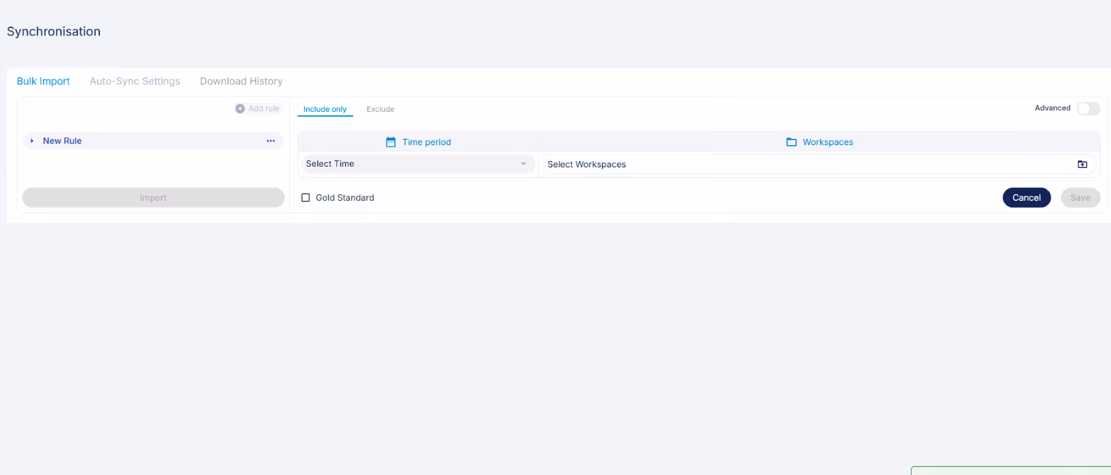Image resolution: width=1111 pixels, height=475 pixels.
Task: Click the Cancel button
Action: [x=1026, y=198]
